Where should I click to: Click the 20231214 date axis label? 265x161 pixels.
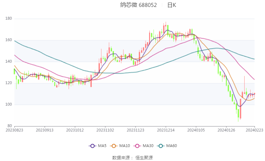coord(166,130)
